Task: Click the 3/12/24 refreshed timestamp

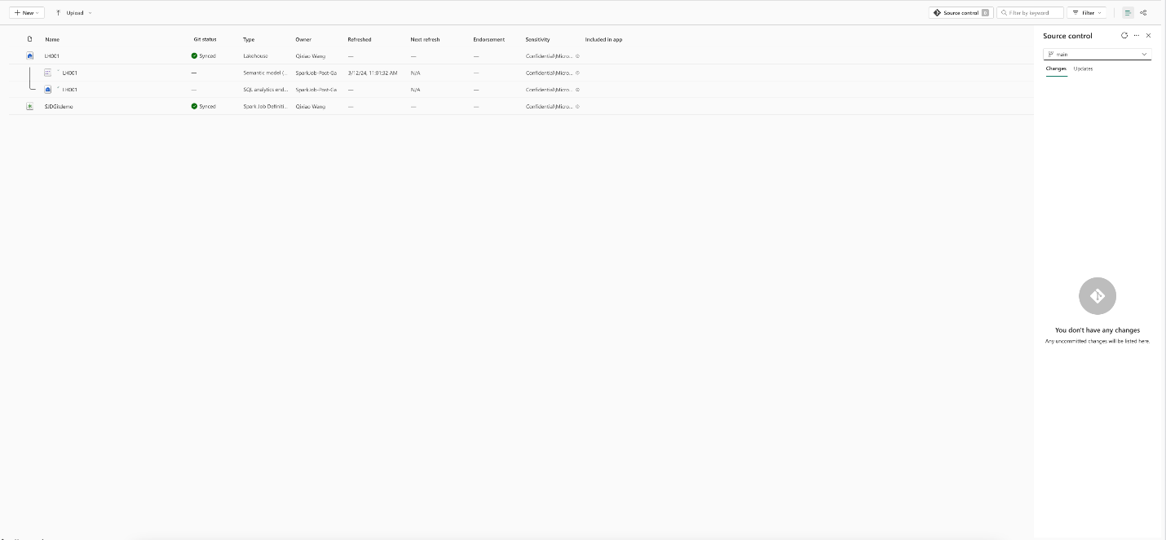Action: pos(373,73)
